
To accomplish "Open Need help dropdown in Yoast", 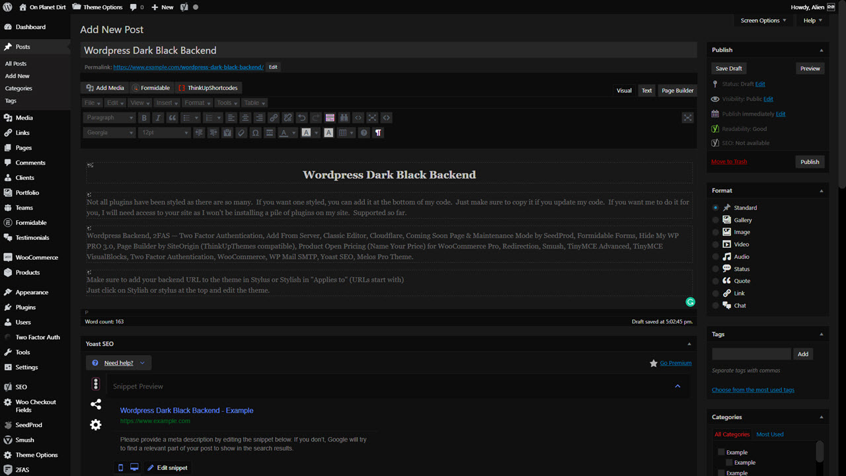I will [x=118, y=363].
